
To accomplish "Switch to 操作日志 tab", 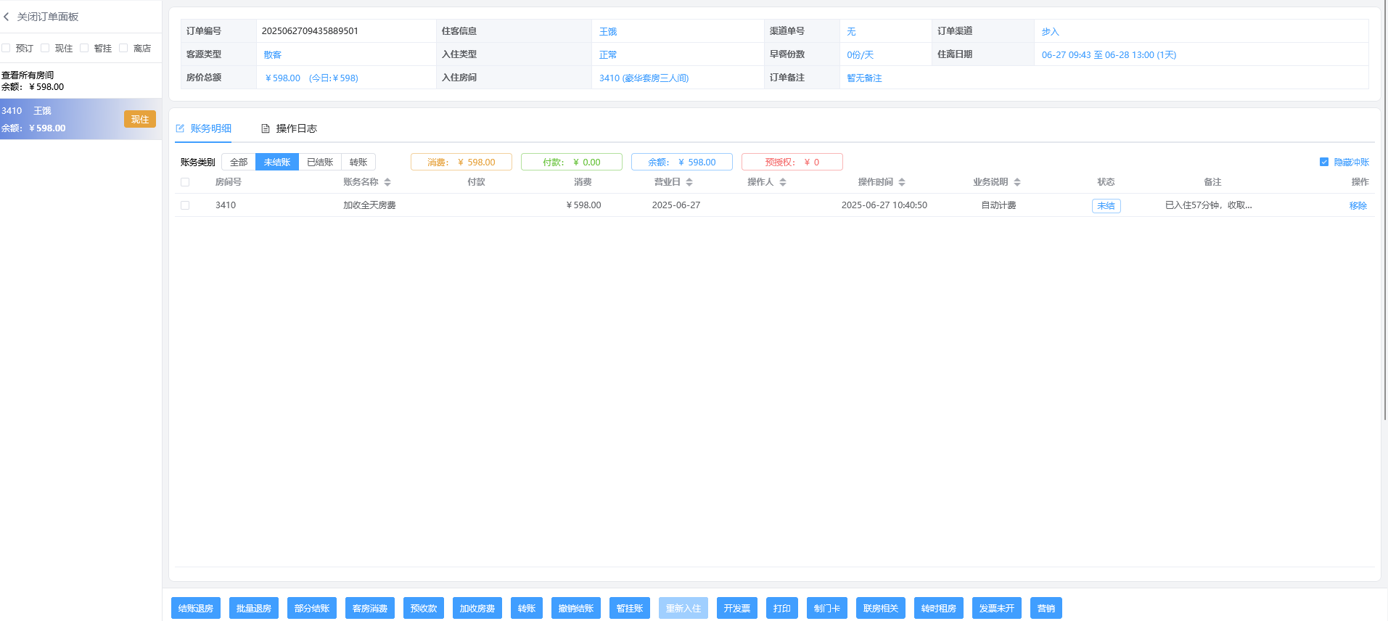I will pyautogui.click(x=289, y=128).
